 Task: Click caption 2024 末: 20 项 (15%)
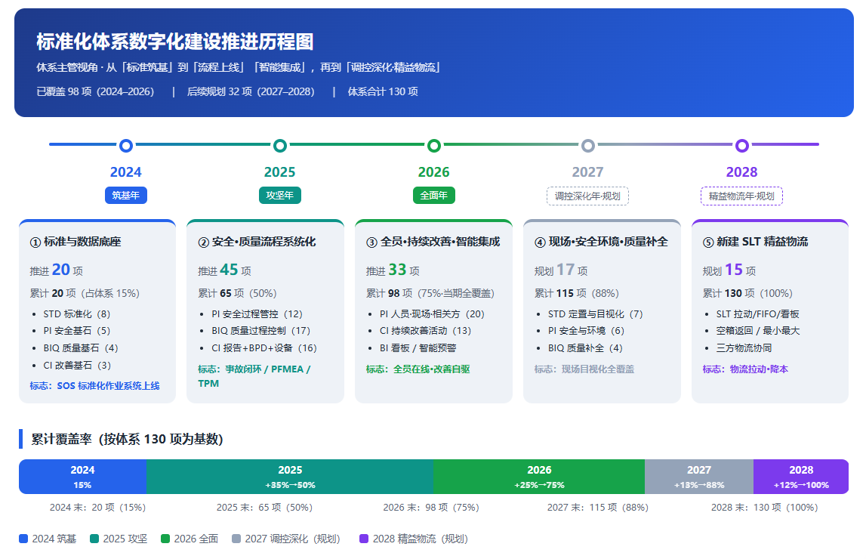coord(97,507)
